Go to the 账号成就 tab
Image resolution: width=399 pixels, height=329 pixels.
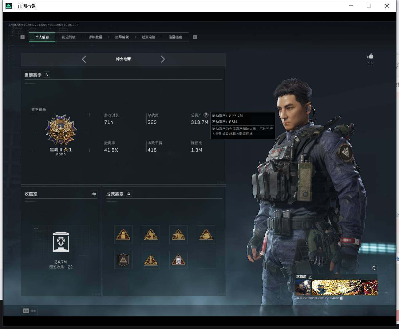click(x=122, y=37)
